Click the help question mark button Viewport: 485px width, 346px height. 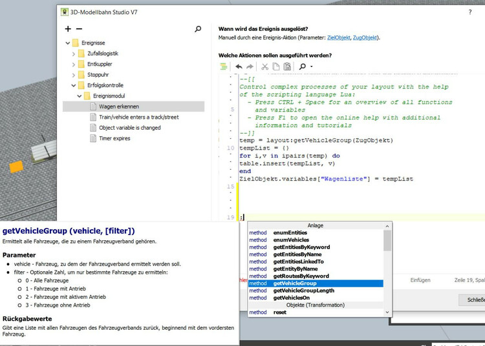[470, 12]
